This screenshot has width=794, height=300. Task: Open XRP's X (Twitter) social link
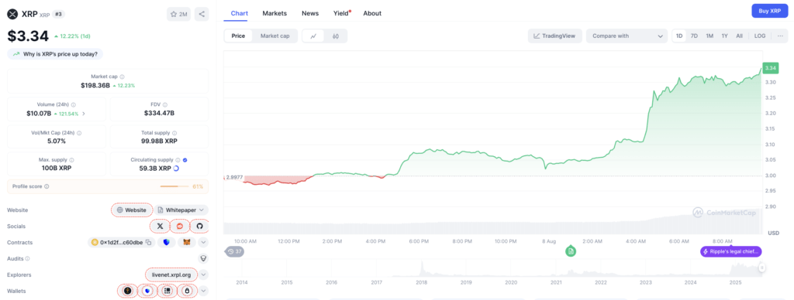point(160,227)
